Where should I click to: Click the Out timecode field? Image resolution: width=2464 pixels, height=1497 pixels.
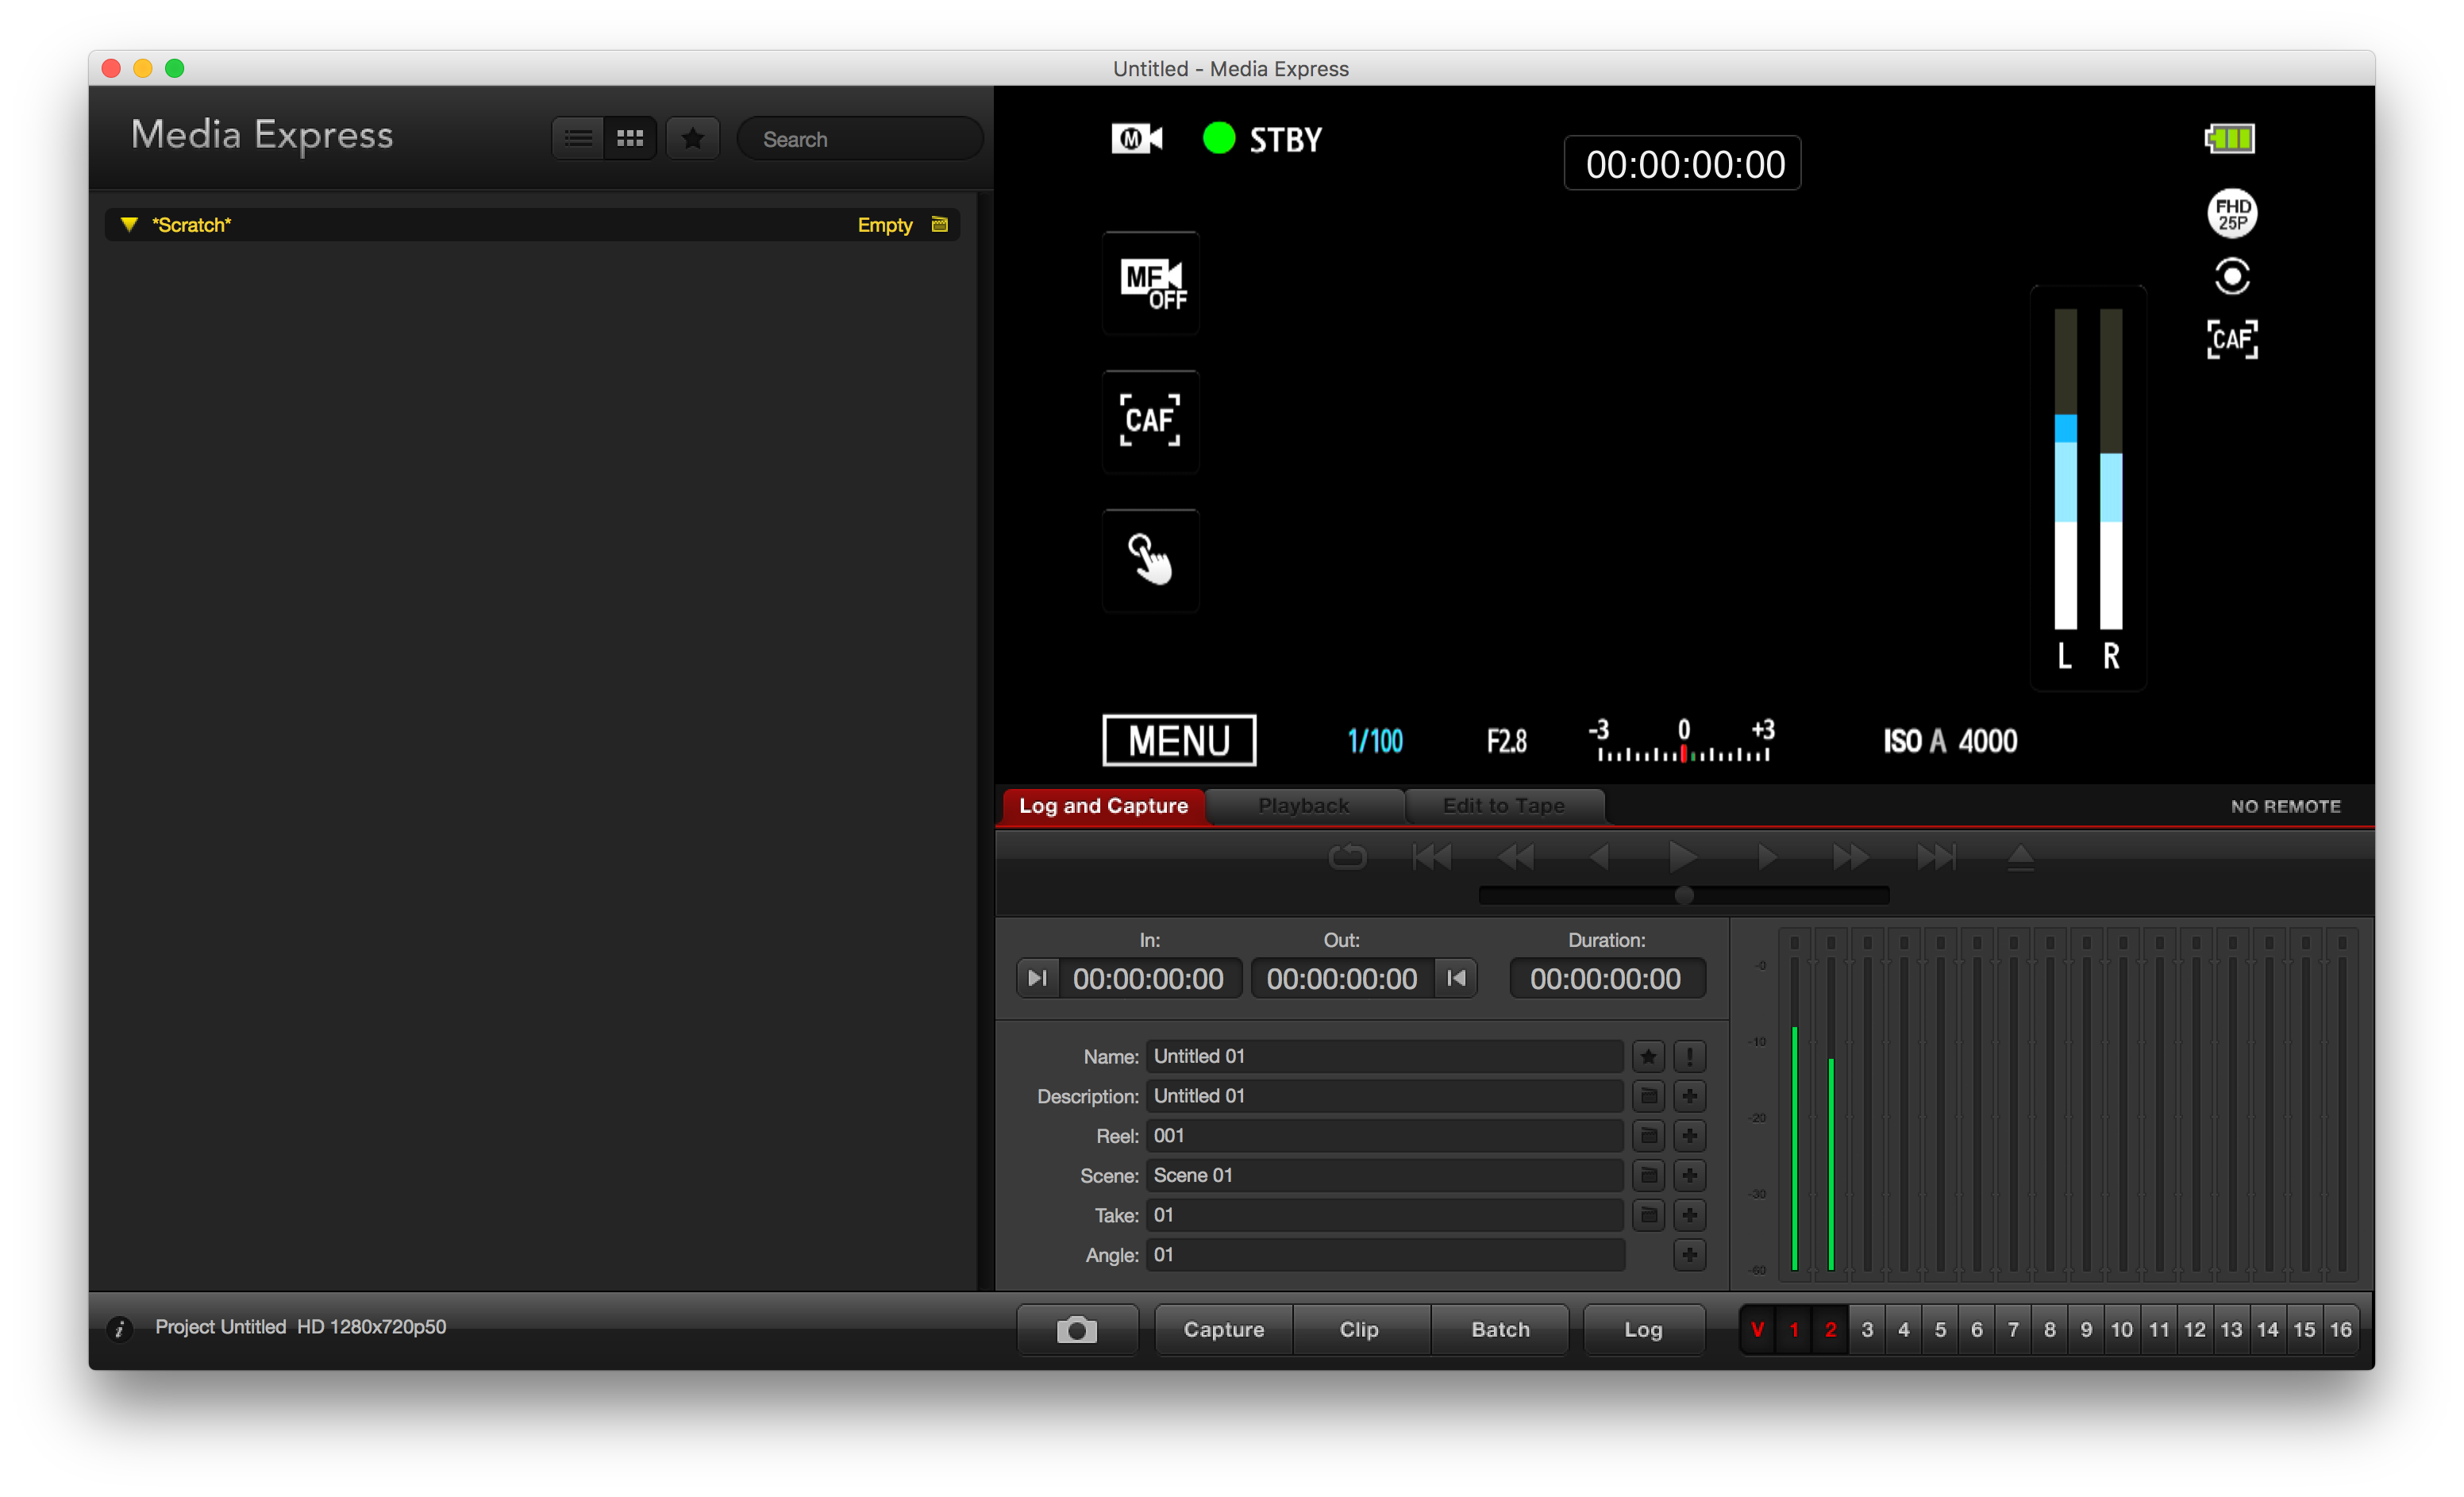pos(1342,978)
